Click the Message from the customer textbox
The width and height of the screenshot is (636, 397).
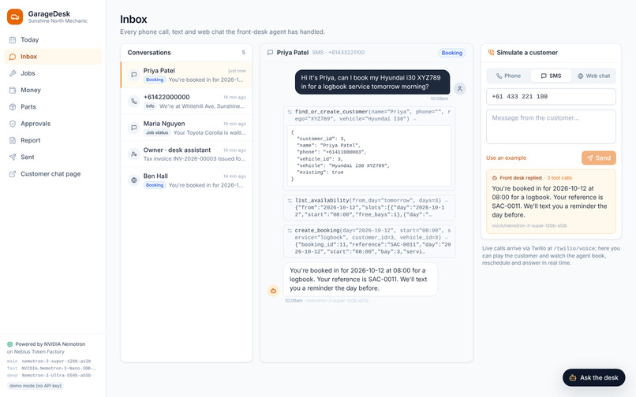click(551, 126)
